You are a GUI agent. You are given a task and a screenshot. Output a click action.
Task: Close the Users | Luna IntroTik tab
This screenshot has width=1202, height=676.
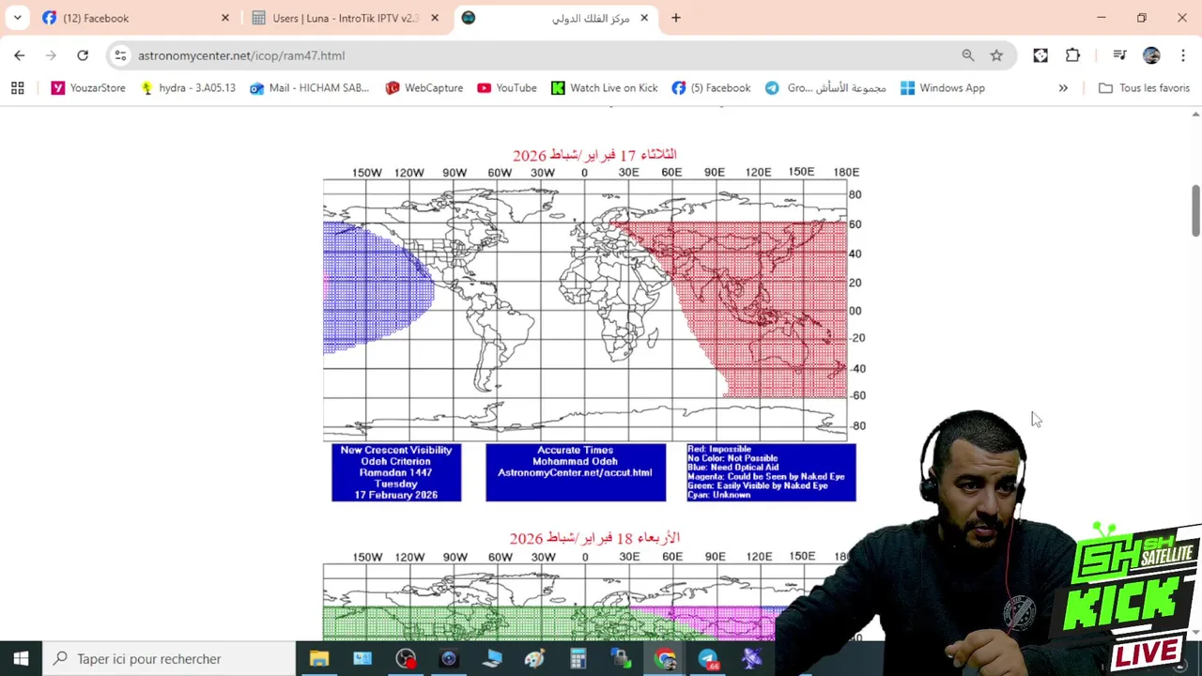435,18
